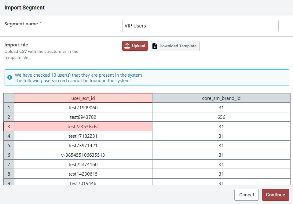Click the brand id cell showing 656

click(x=221, y=117)
